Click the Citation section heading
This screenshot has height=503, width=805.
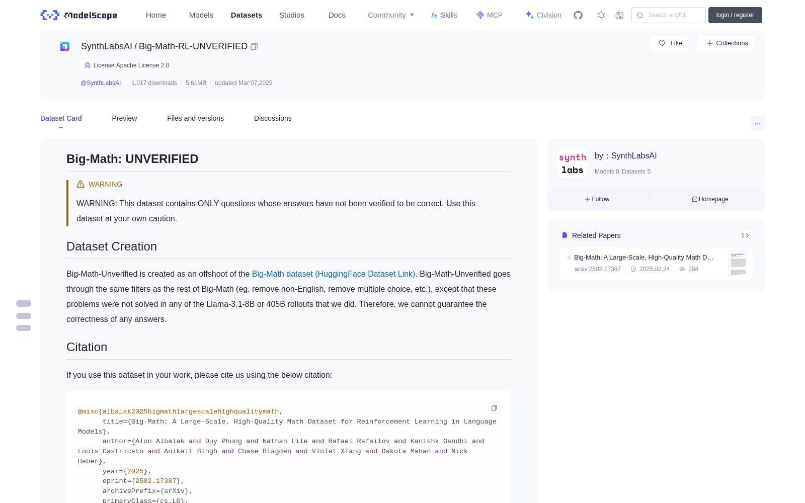[x=87, y=347]
